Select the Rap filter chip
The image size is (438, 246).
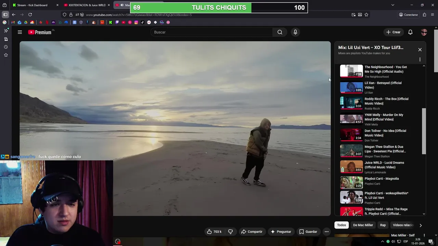click(x=383, y=225)
